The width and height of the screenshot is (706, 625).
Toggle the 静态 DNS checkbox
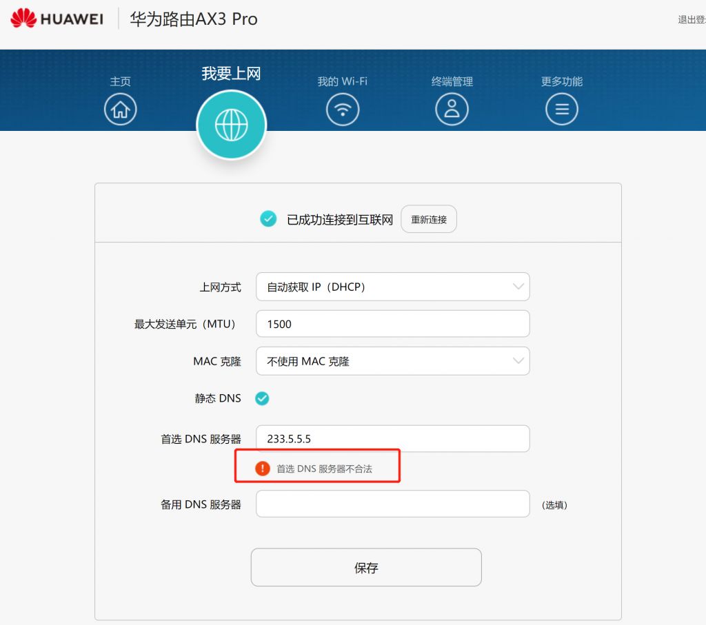pyautogui.click(x=262, y=398)
